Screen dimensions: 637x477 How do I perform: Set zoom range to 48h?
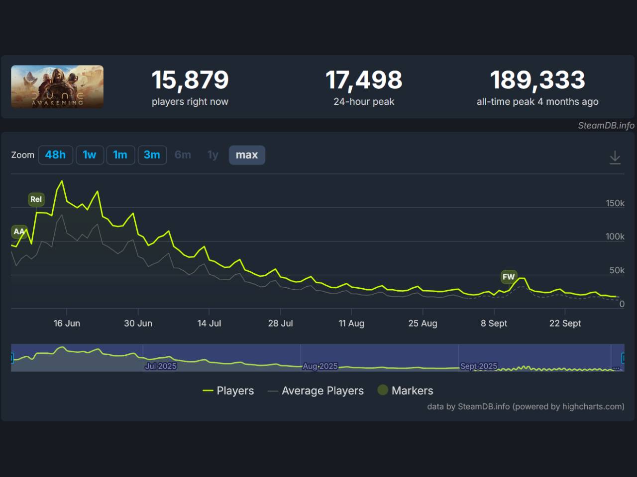(x=55, y=155)
